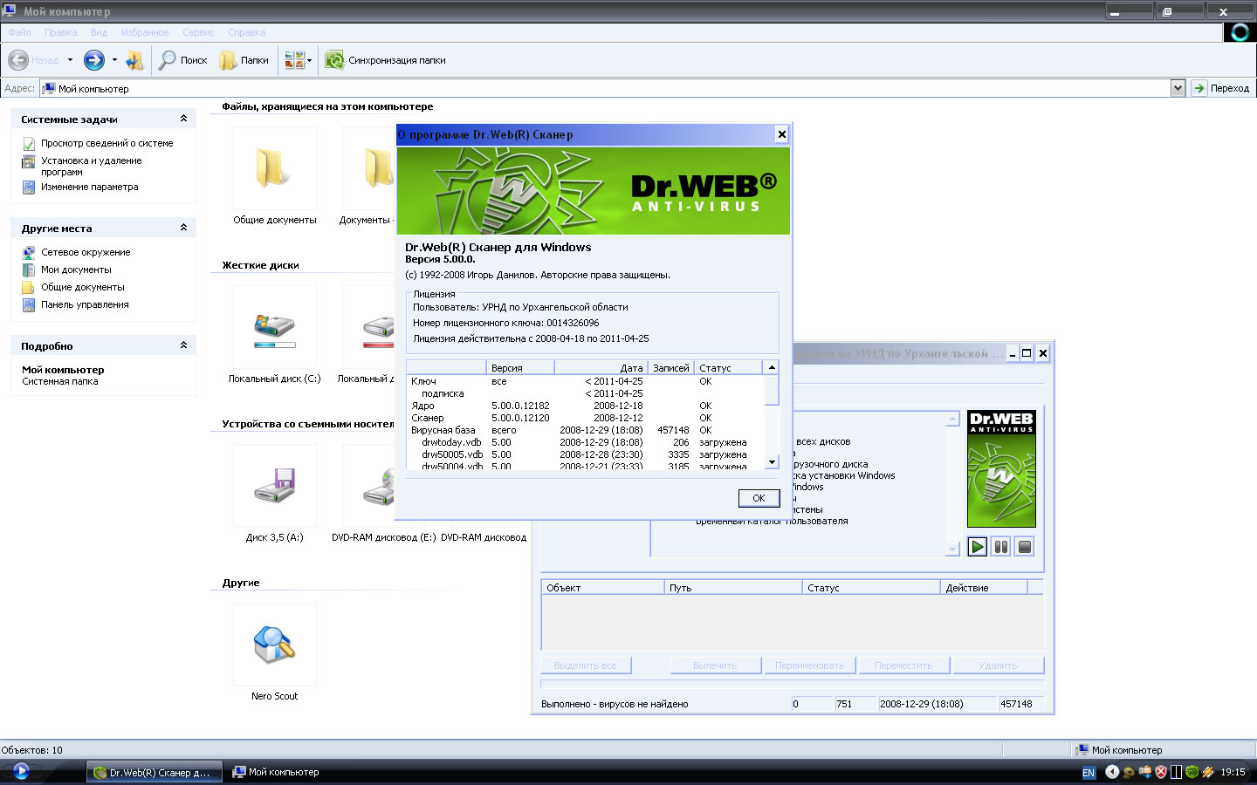Switch to Dr.Web(R) Сканер taskbar button

(153, 772)
